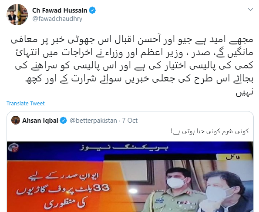Image resolution: width=259 pixels, height=212 pixels.
Task: Open the @betterpakistan handle
Action: pyautogui.click(x=93, y=121)
